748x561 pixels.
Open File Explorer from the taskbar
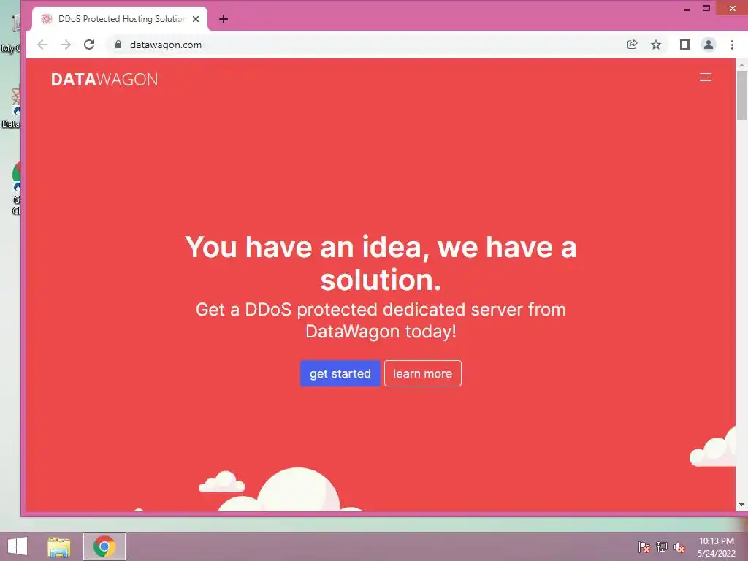click(58, 546)
